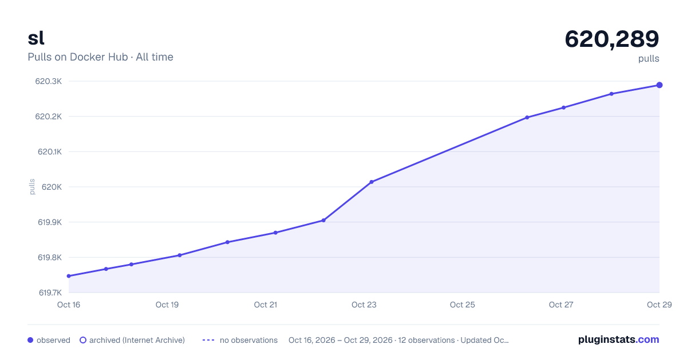687x360 pixels.
Task: Click the 620K y-axis label
Action: 52,187
